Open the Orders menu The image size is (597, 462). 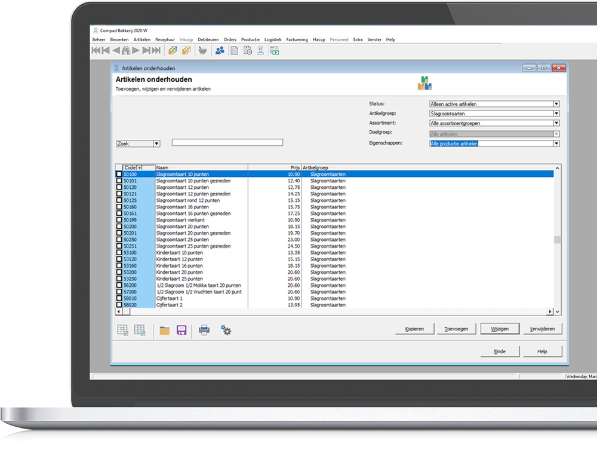pos(230,39)
